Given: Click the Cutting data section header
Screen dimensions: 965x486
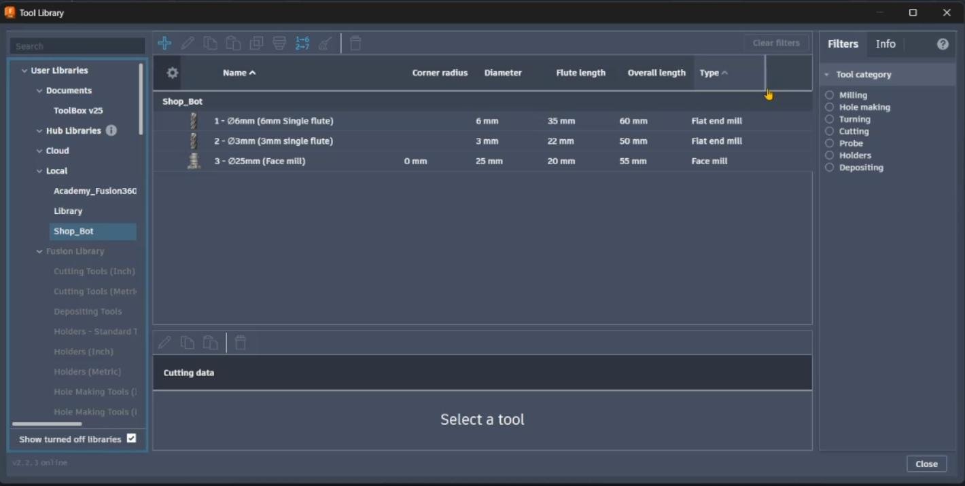Looking at the screenshot, I should 482,373.
